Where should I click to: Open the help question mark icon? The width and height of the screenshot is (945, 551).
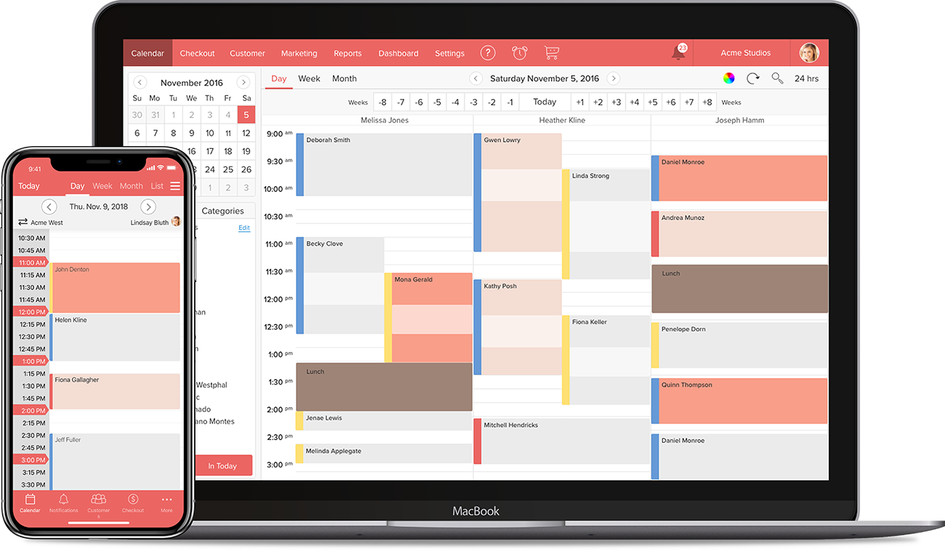point(488,53)
